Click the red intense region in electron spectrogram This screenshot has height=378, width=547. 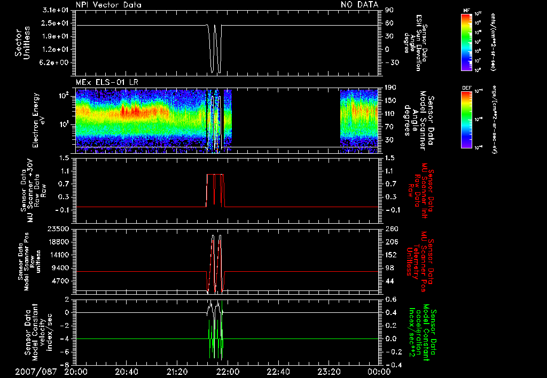134,112
